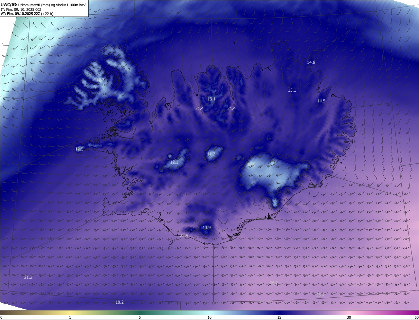Image resolution: width=419 pixels, height=320 pixels.
Task: Select the 18.2 value at the map bottom
Action: [119, 302]
